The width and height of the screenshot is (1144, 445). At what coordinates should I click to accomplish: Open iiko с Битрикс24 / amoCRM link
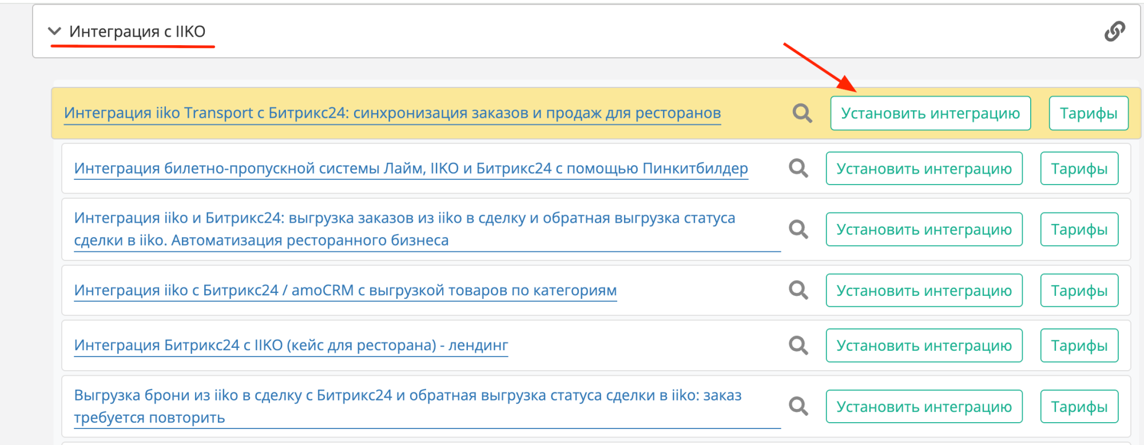click(x=345, y=290)
